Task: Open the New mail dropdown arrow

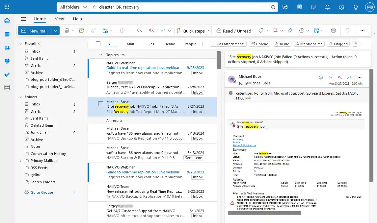Action: click(55, 31)
